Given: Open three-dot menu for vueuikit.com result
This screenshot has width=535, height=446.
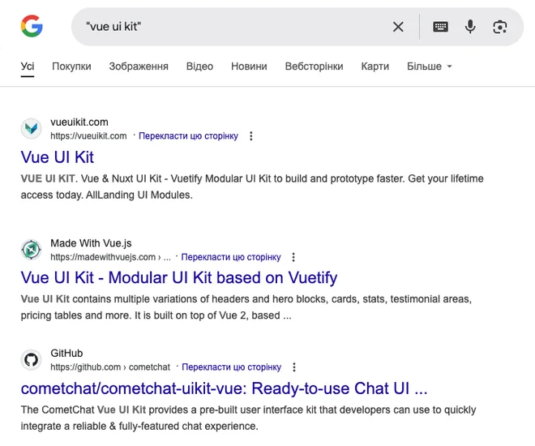Looking at the screenshot, I should [251, 135].
